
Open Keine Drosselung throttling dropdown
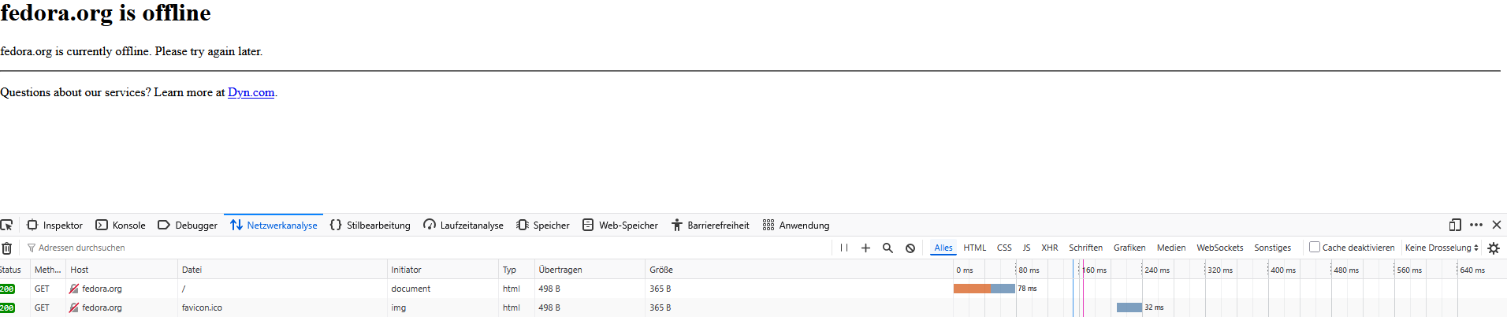[x=1442, y=248]
